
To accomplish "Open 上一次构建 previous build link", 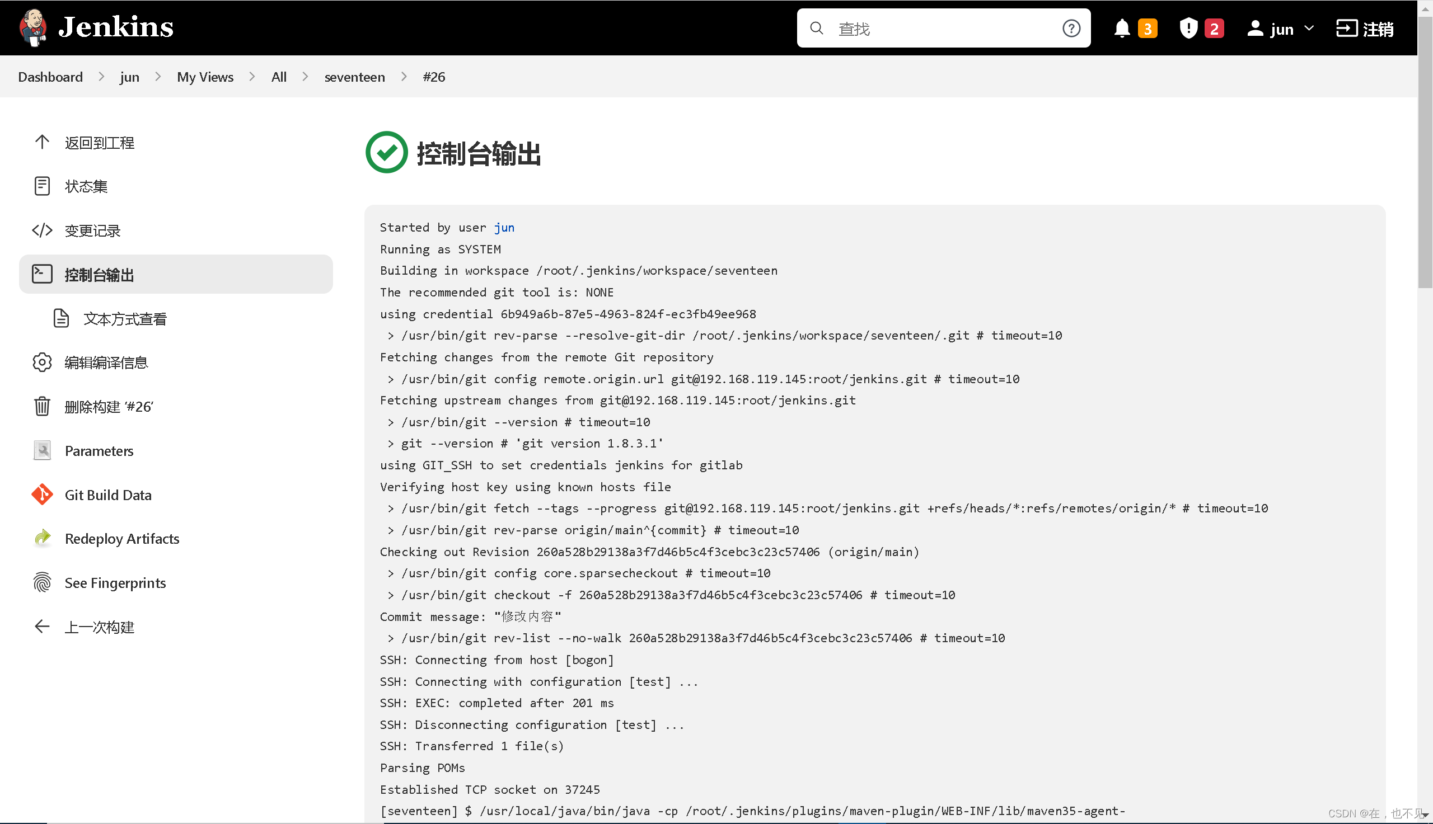I will coord(99,627).
